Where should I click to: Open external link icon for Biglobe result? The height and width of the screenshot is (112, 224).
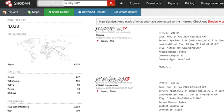(x=125, y=29)
